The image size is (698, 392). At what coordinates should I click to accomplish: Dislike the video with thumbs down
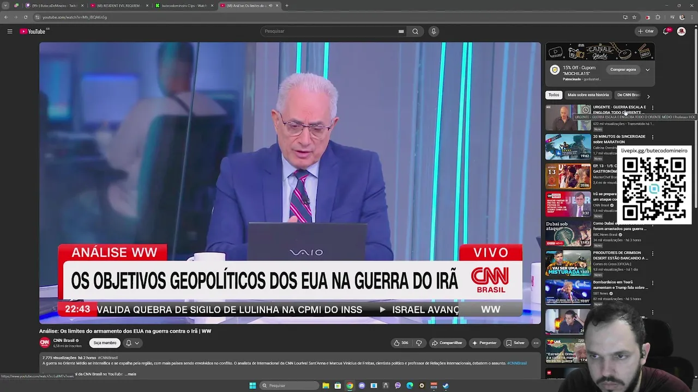419,343
